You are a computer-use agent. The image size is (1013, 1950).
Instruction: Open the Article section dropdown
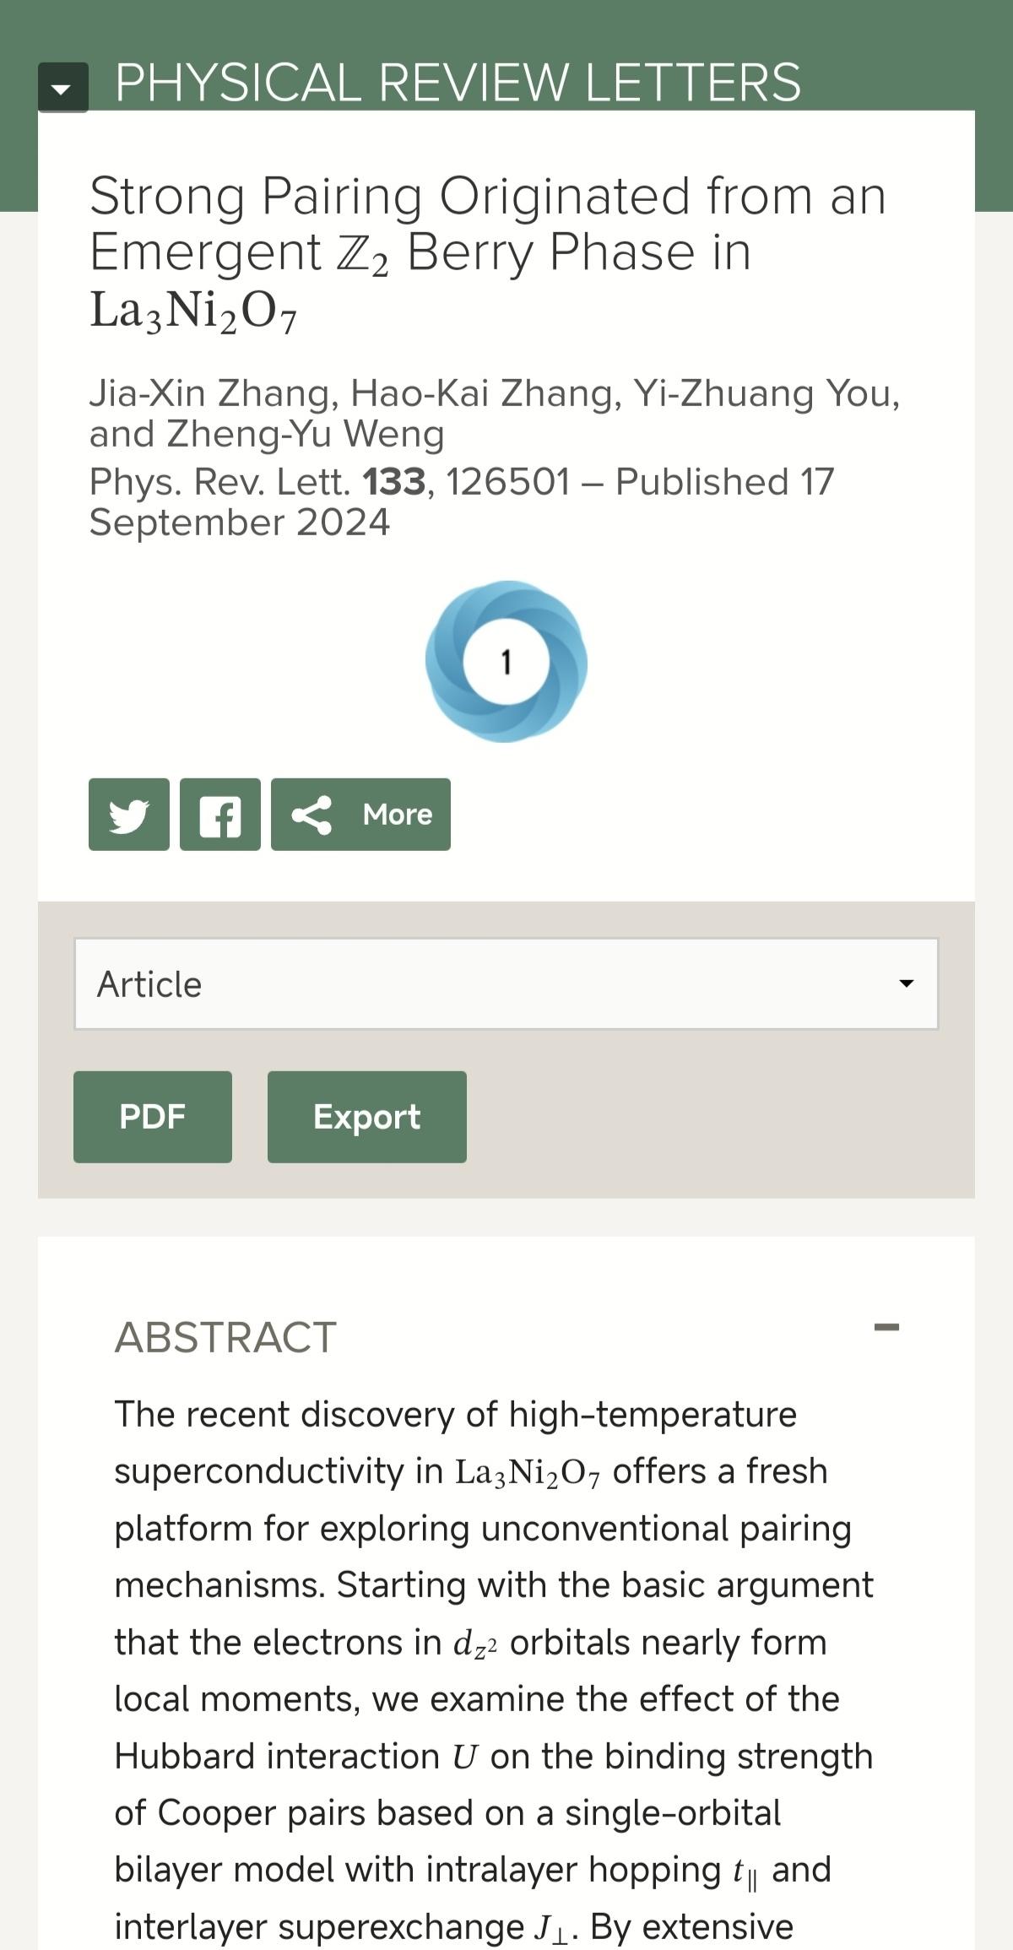pyautogui.click(x=506, y=983)
